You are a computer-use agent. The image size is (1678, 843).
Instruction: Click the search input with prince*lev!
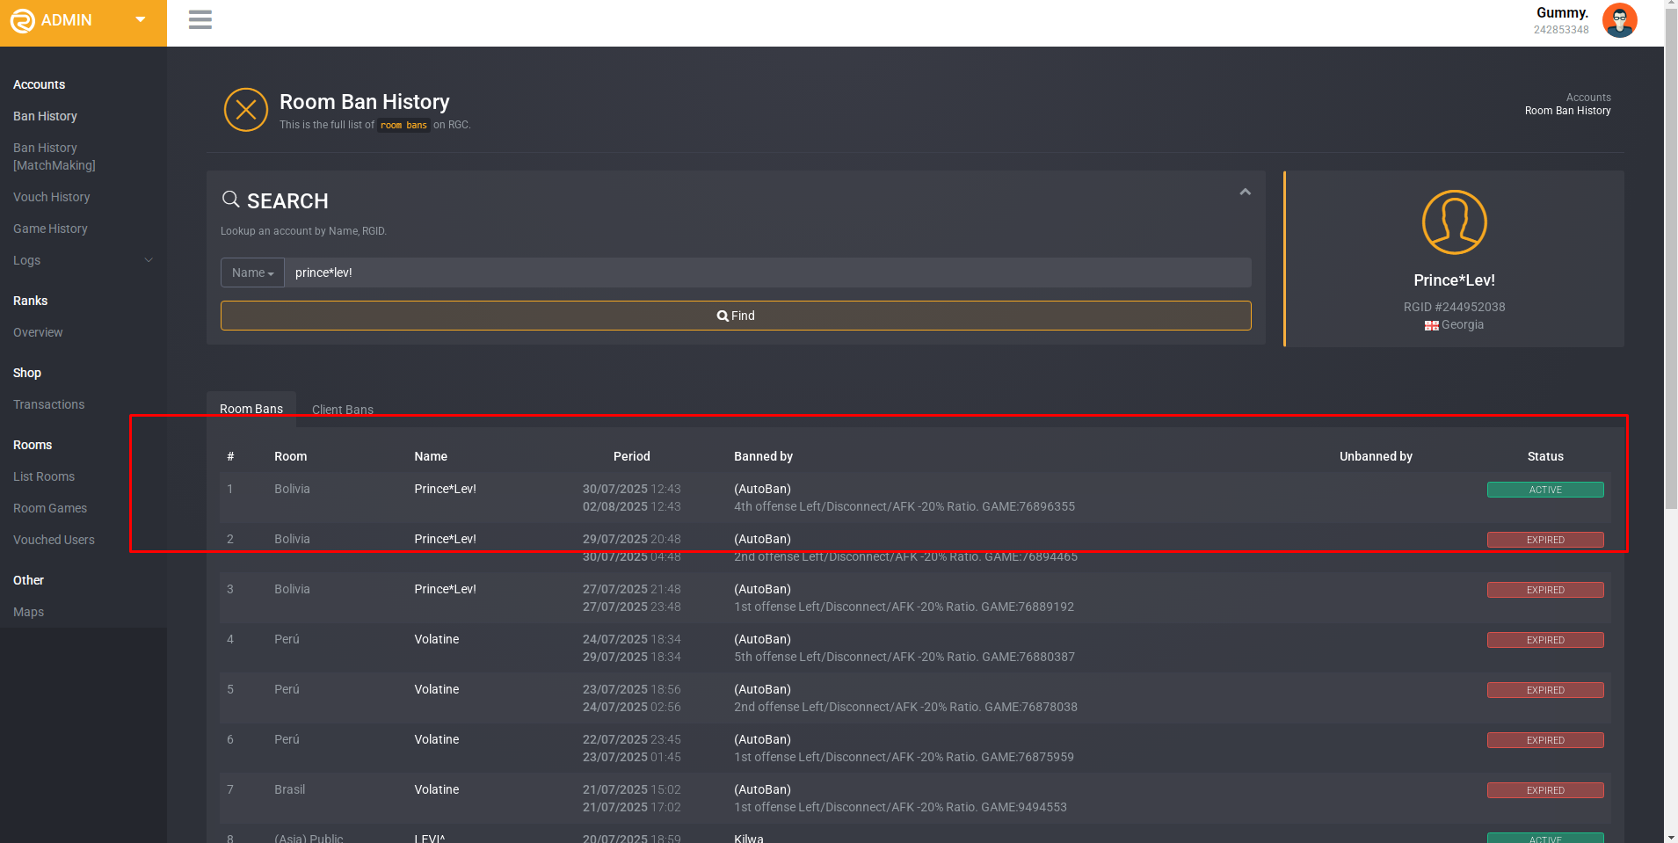(767, 273)
